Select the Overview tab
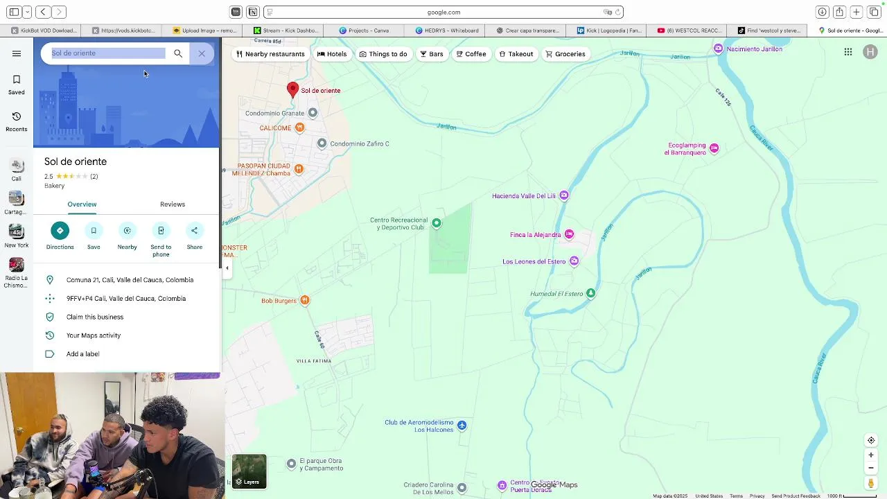Viewport: 887px width, 499px height. pos(82,204)
